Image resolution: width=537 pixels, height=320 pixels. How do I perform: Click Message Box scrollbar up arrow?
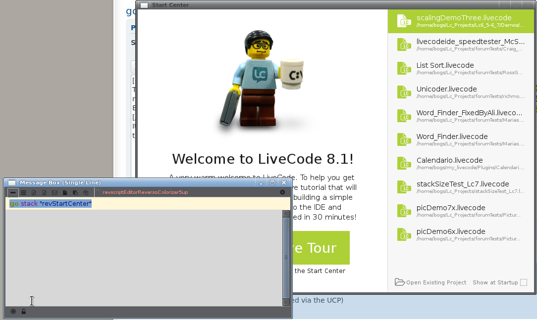click(286, 214)
